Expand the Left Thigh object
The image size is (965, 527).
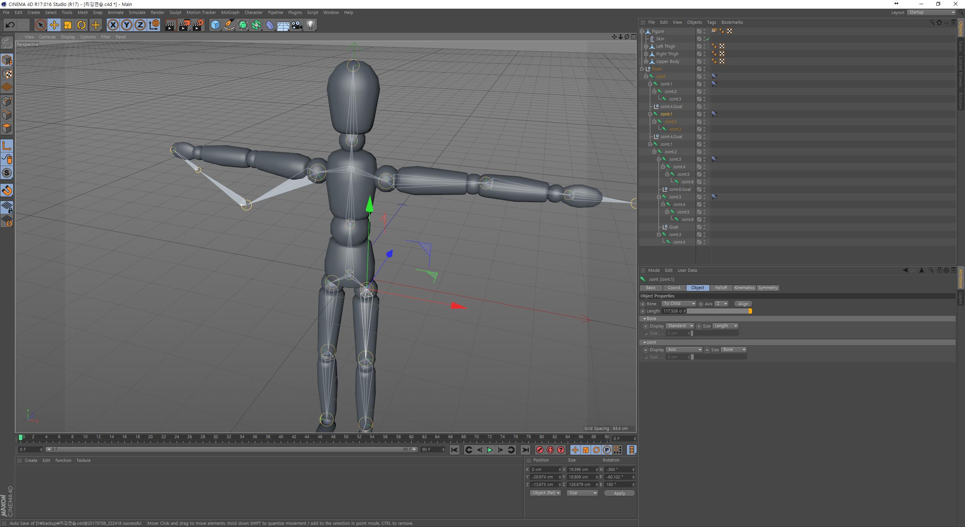(646, 46)
